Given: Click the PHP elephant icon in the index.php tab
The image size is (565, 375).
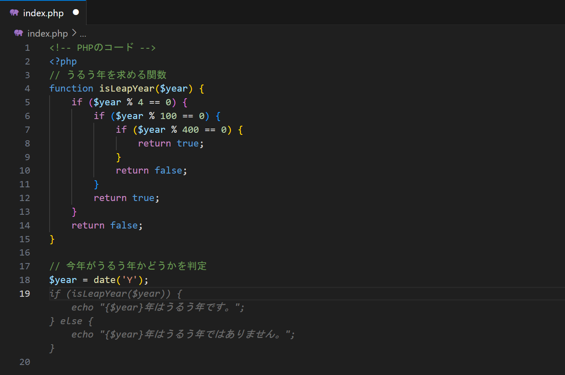Looking at the screenshot, I should [14, 12].
